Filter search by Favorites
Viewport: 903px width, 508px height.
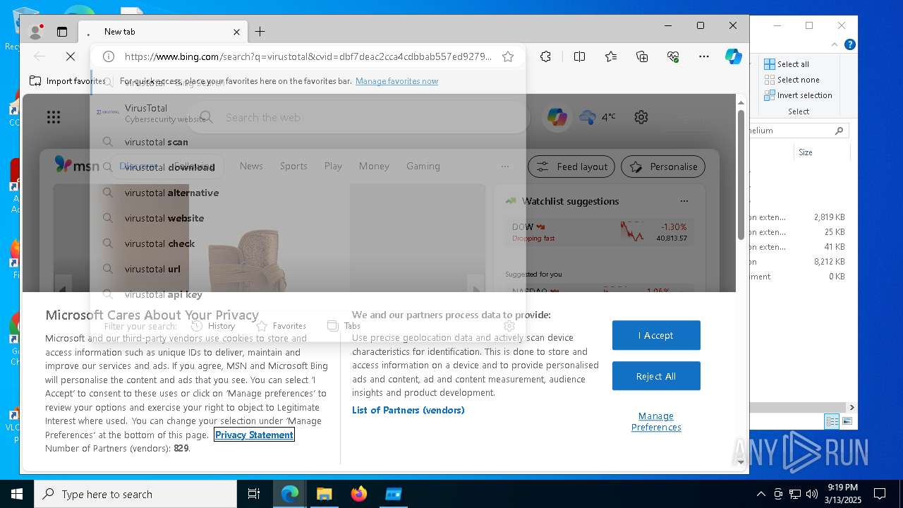[281, 326]
